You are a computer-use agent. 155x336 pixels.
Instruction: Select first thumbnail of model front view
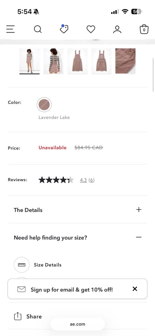coord(29,61)
